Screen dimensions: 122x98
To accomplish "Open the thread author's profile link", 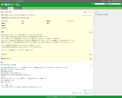I will (x=5, y=18).
